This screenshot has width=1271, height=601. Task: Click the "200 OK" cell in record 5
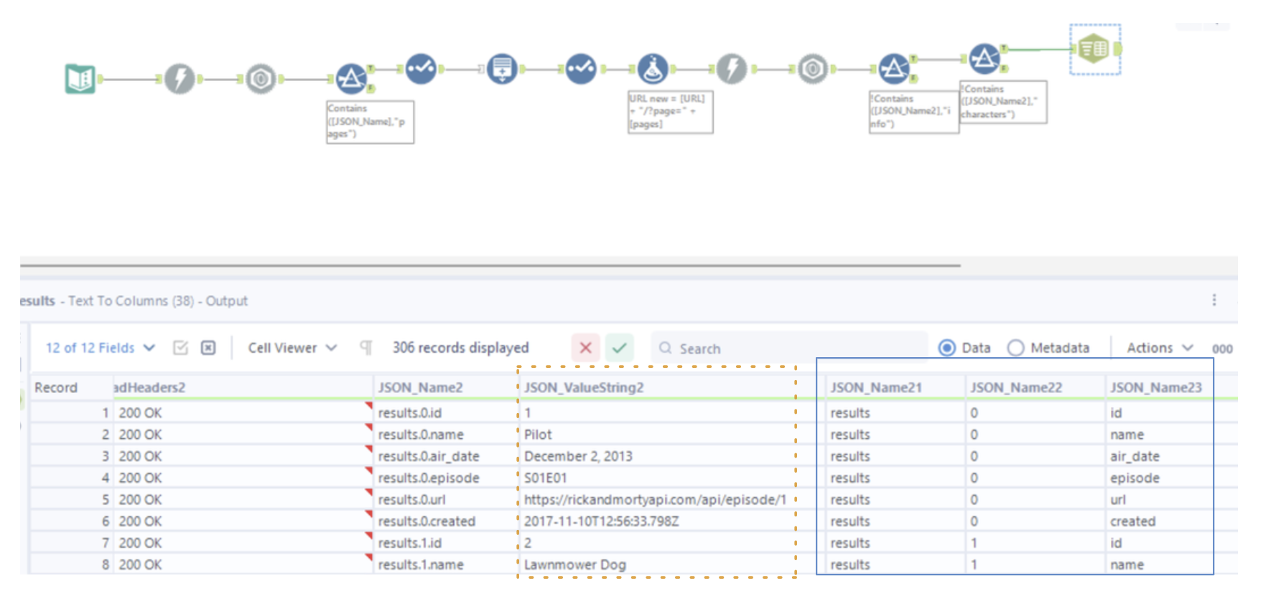coord(243,500)
